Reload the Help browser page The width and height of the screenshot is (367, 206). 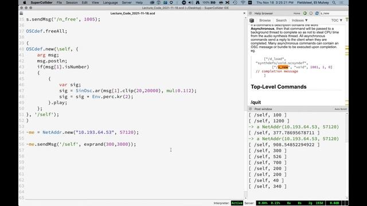pyautogui.click(x=317, y=13)
